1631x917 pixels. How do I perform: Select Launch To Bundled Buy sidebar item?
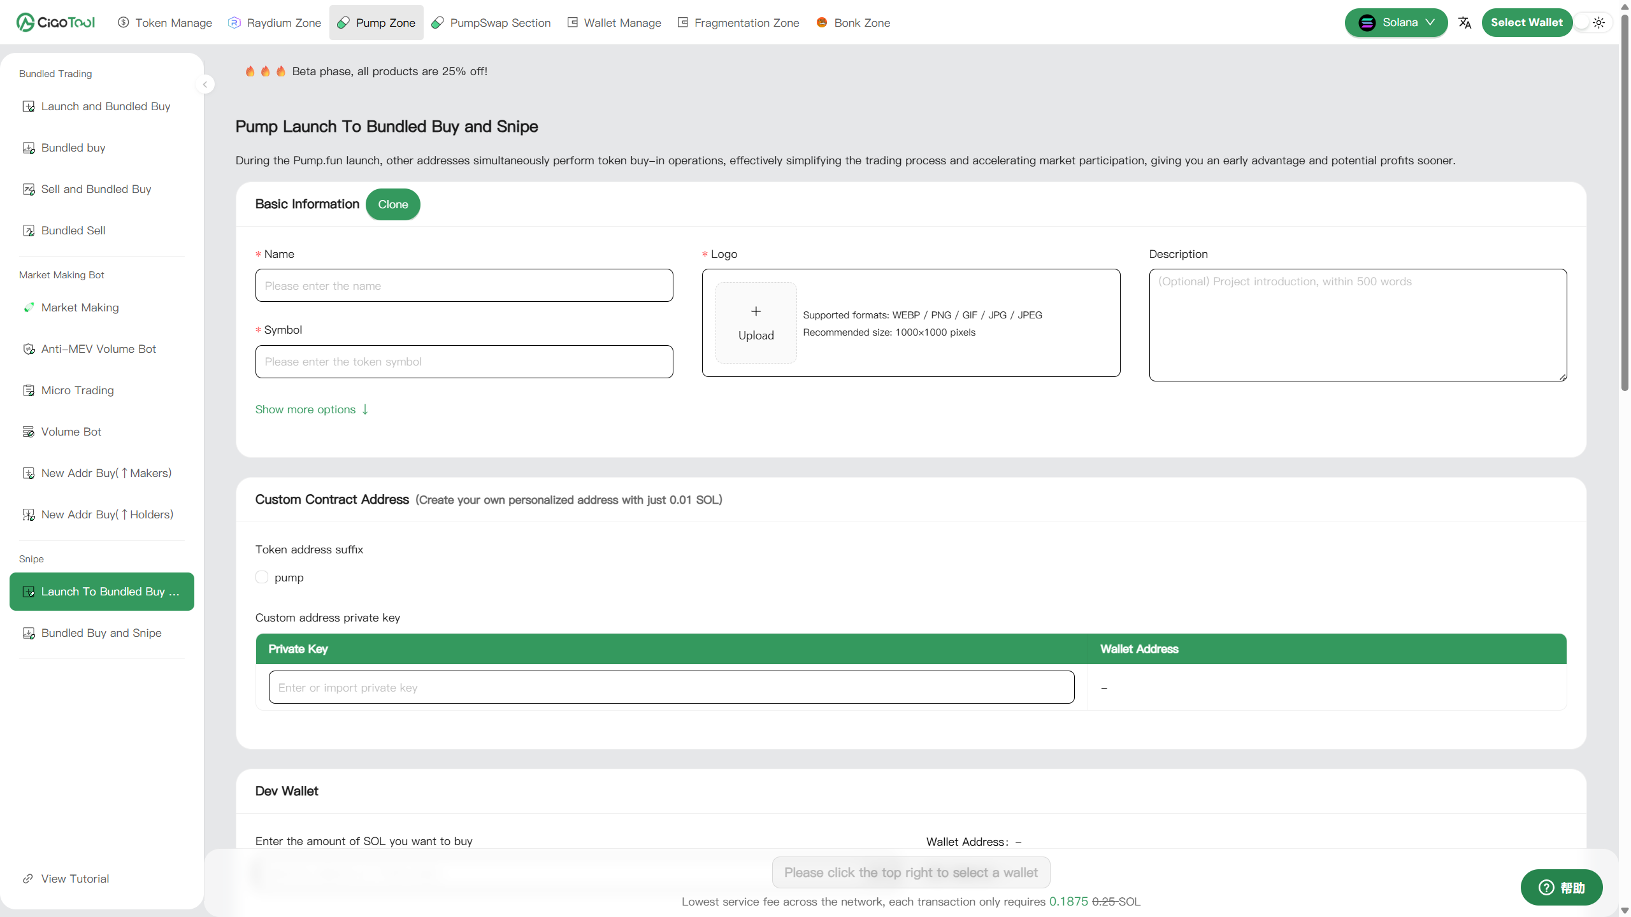click(102, 592)
